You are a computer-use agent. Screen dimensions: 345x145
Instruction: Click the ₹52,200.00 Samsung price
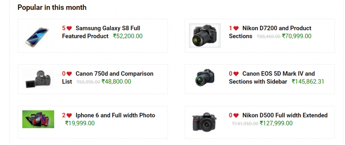(x=128, y=36)
